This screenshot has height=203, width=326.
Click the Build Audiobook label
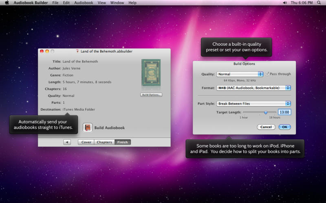click(110, 128)
